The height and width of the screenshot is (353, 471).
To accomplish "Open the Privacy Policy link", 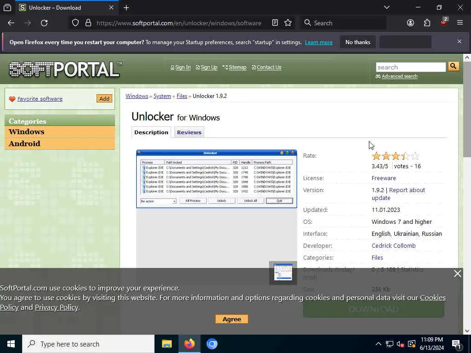I will point(57,307).
